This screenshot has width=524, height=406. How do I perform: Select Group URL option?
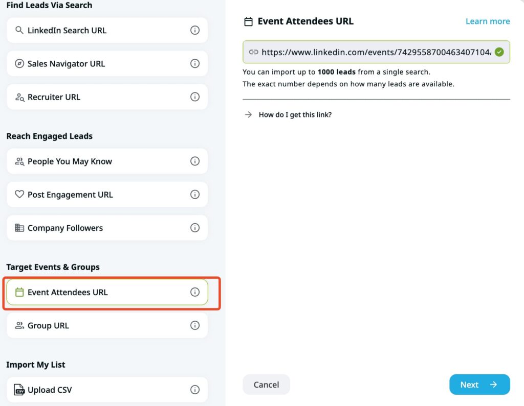[48, 325]
